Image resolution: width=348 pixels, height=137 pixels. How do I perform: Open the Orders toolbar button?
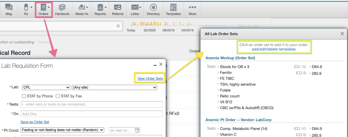tap(43, 9)
